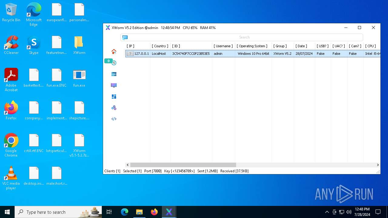Screen dimensions: 388x218
Task: Open Recycle Bin desktop icon
Action: tap(11, 13)
